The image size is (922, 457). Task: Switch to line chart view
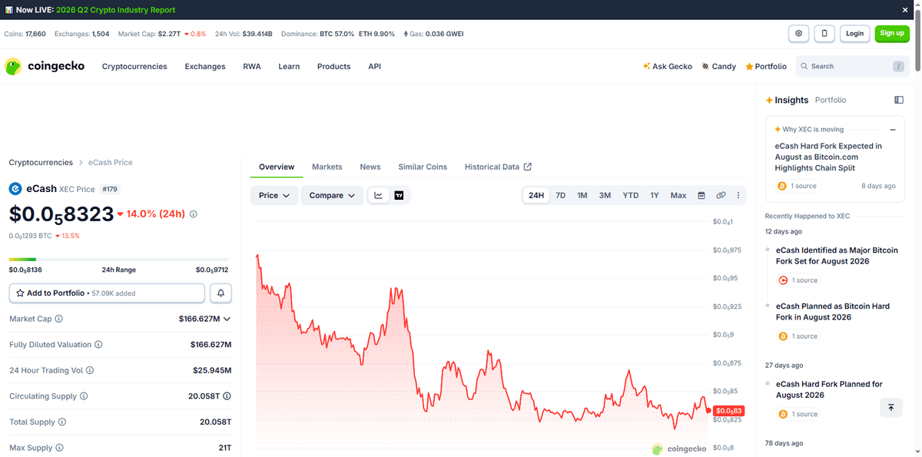tap(379, 195)
